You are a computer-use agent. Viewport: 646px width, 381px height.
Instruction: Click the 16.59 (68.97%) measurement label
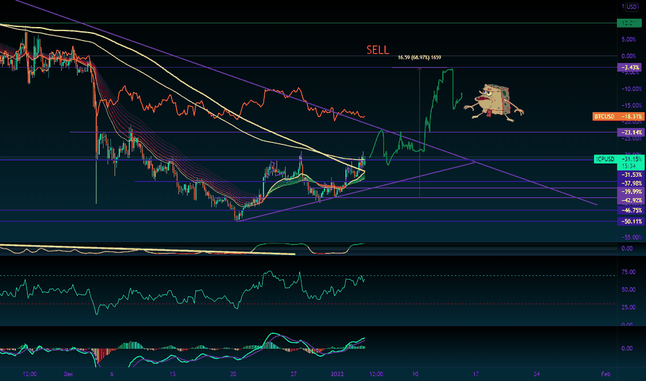click(419, 57)
